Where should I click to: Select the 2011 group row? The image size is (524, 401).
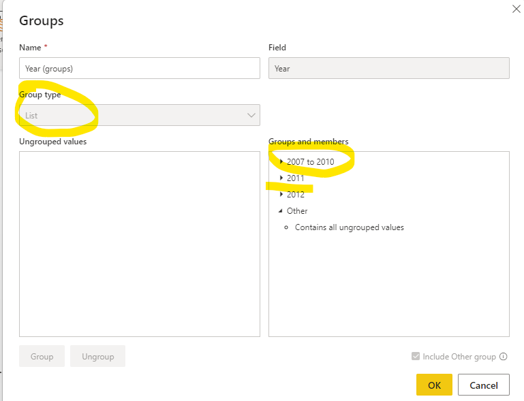click(296, 178)
